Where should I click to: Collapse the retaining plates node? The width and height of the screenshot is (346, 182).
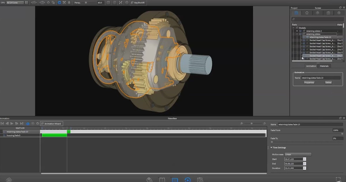pyautogui.click(x=297, y=34)
